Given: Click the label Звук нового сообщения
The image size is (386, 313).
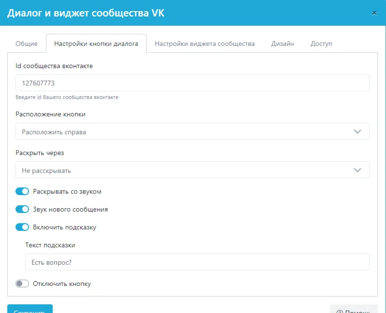Looking at the screenshot, I should (x=71, y=210).
